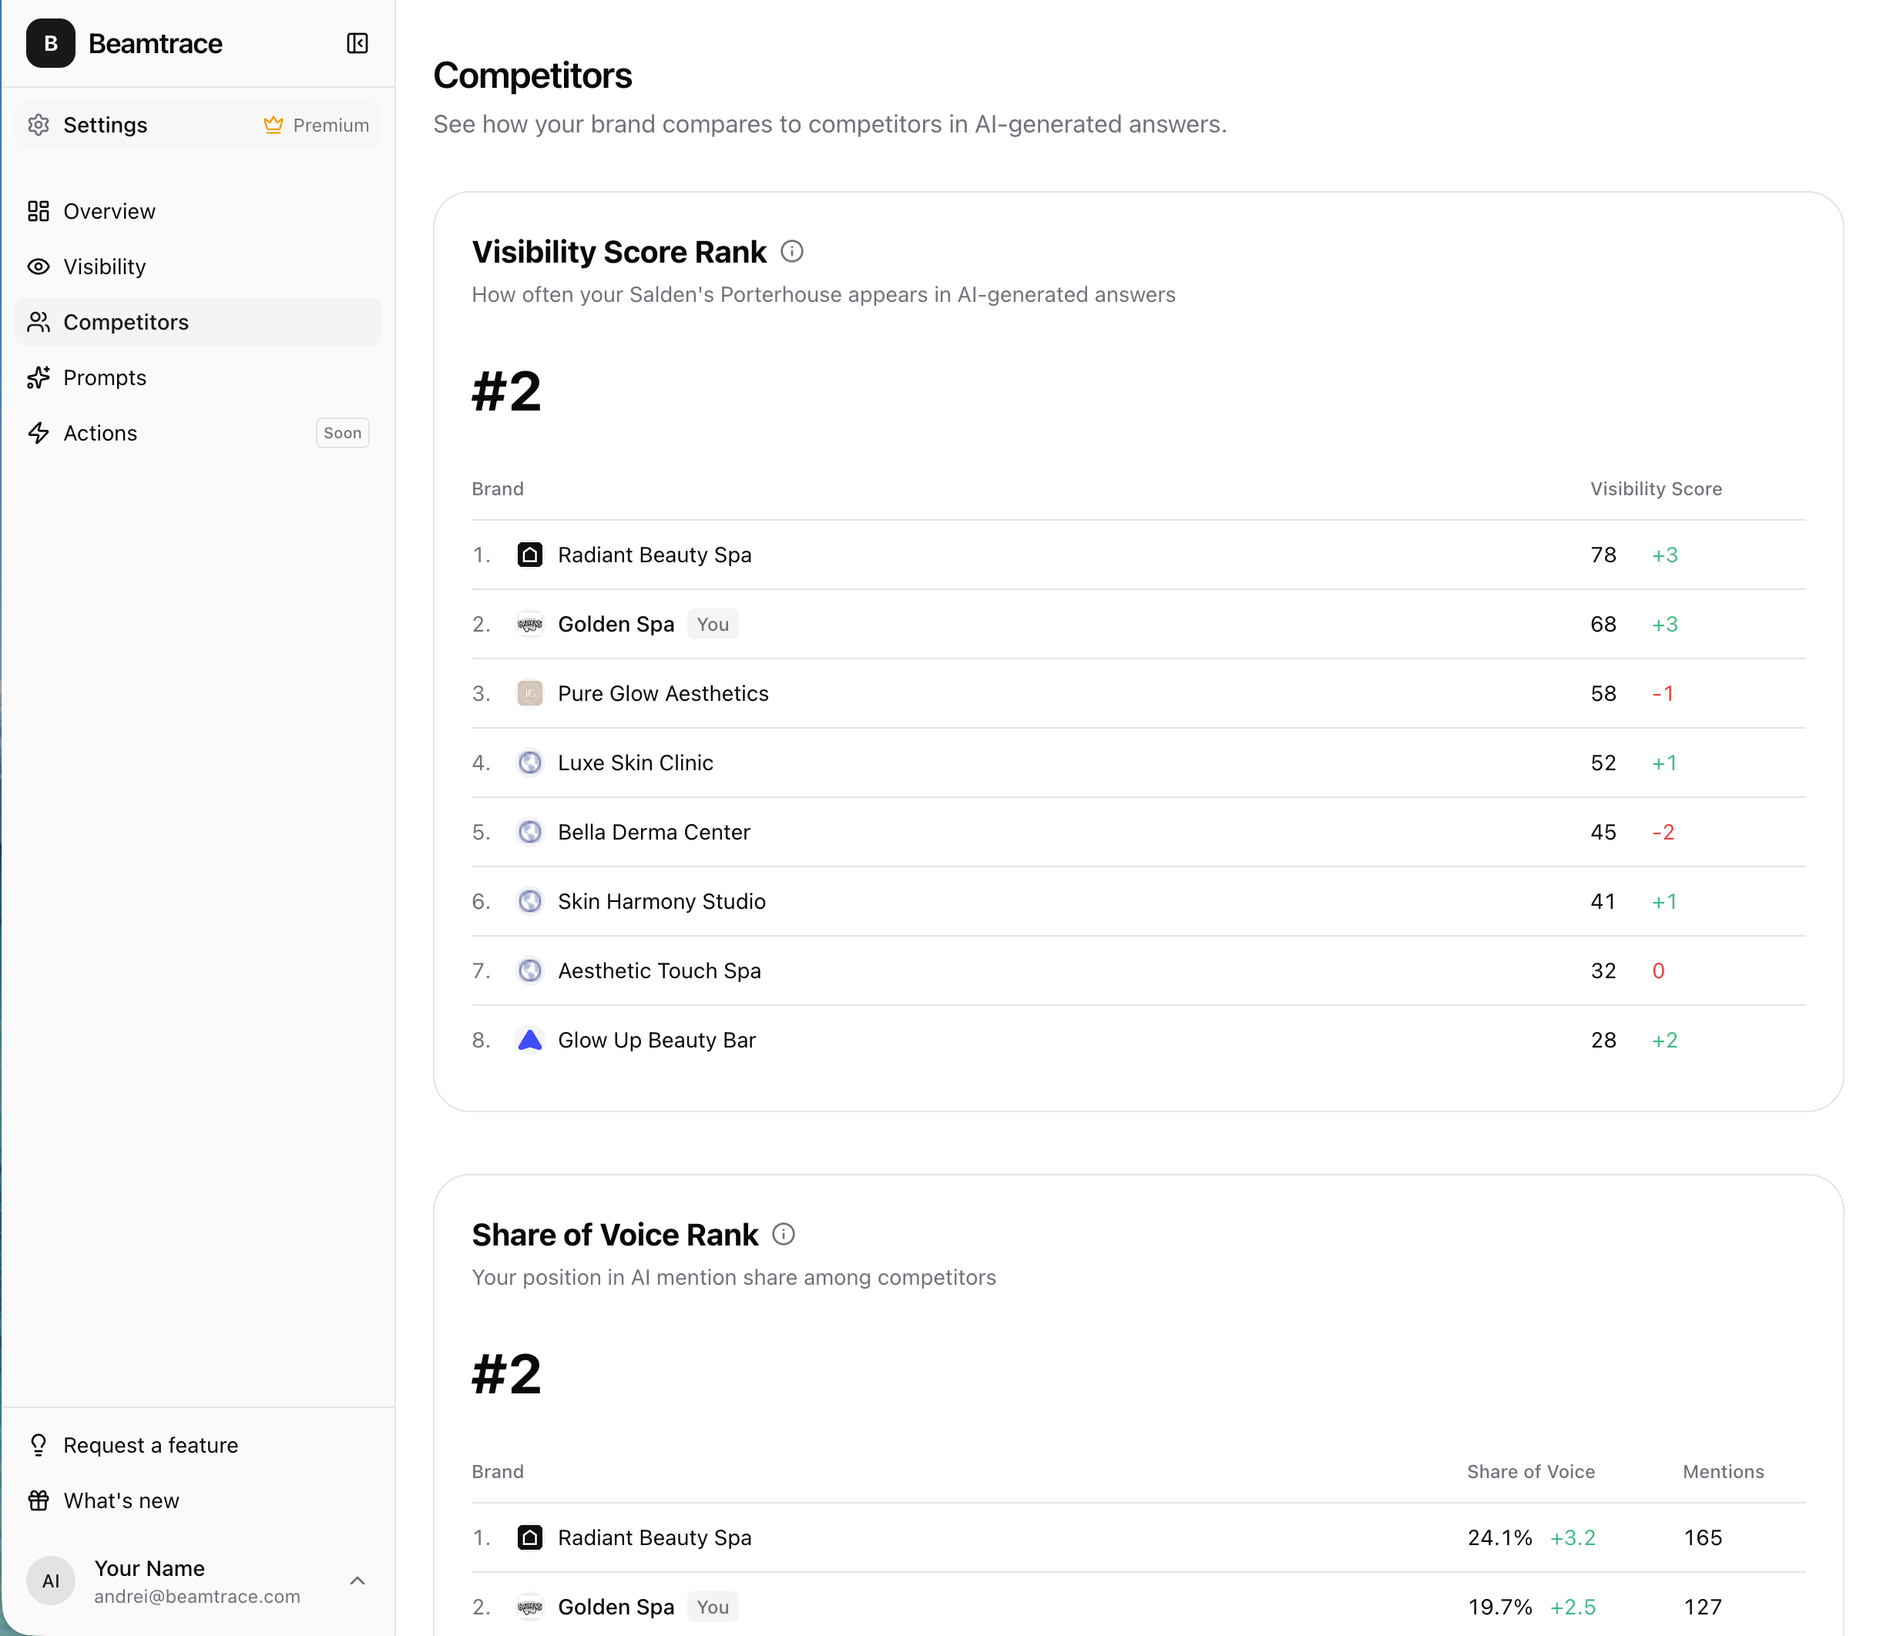1880x1636 pixels.
Task: Click Request a feature link
Action: pos(149,1445)
